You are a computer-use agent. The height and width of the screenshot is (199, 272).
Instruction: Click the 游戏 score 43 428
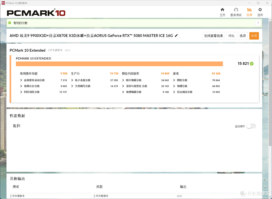[x=216, y=74]
